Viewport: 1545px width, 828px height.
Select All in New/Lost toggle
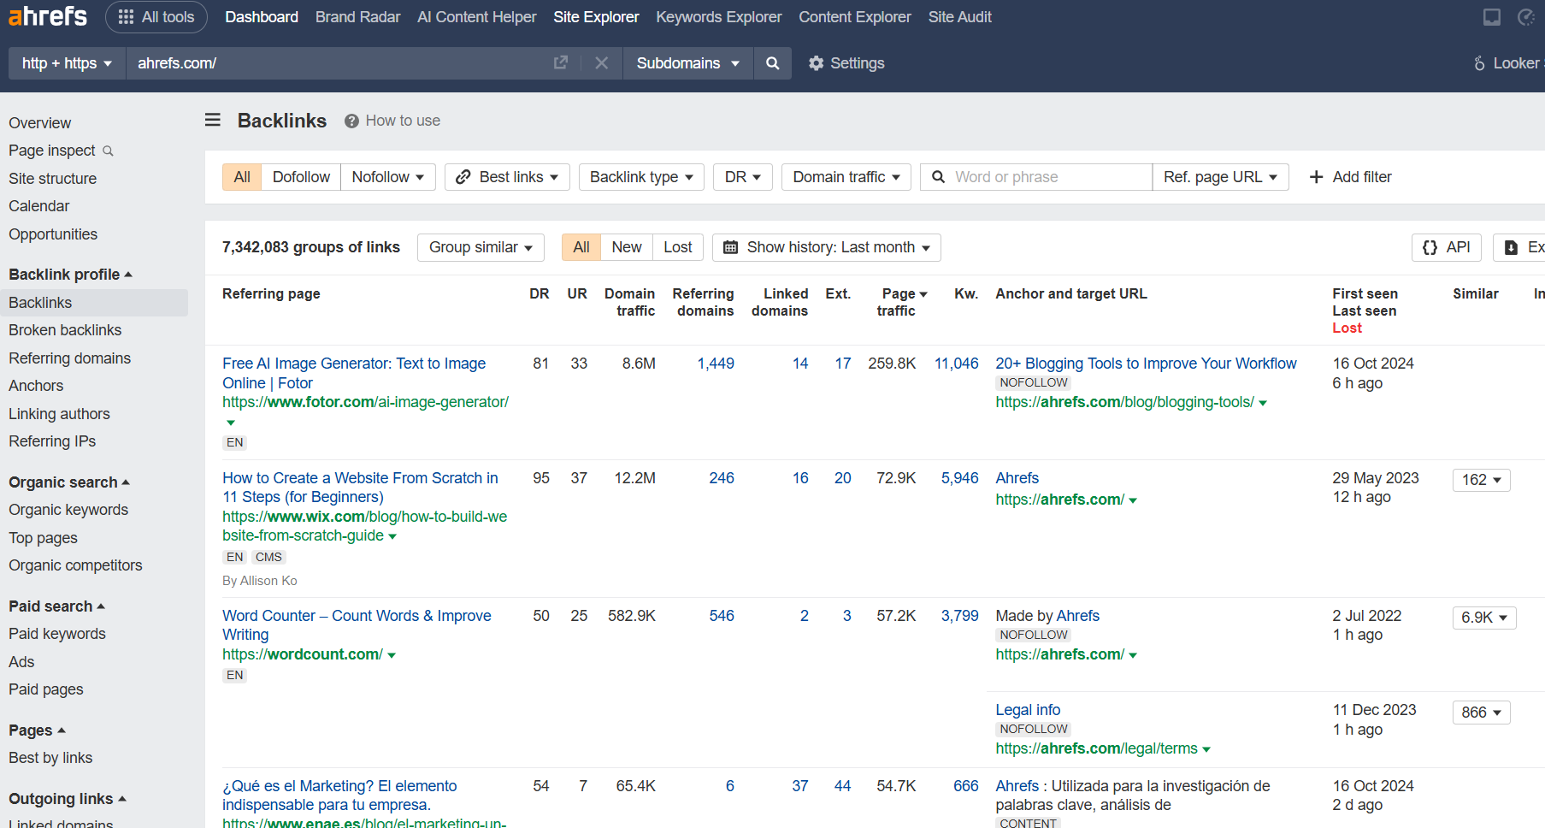pyautogui.click(x=581, y=247)
